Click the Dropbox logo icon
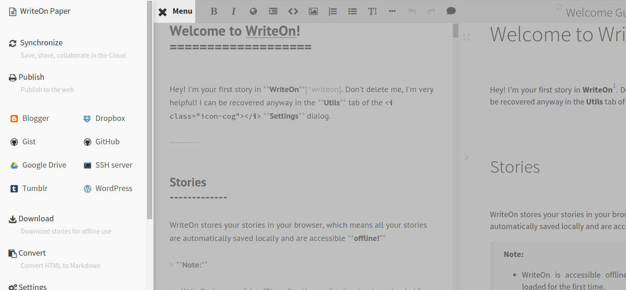626x290 pixels. point(87,119)
